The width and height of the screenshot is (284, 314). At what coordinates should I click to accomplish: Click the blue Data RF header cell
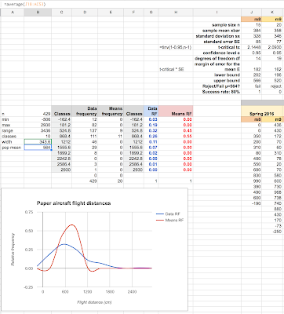(x=151, y=111)
